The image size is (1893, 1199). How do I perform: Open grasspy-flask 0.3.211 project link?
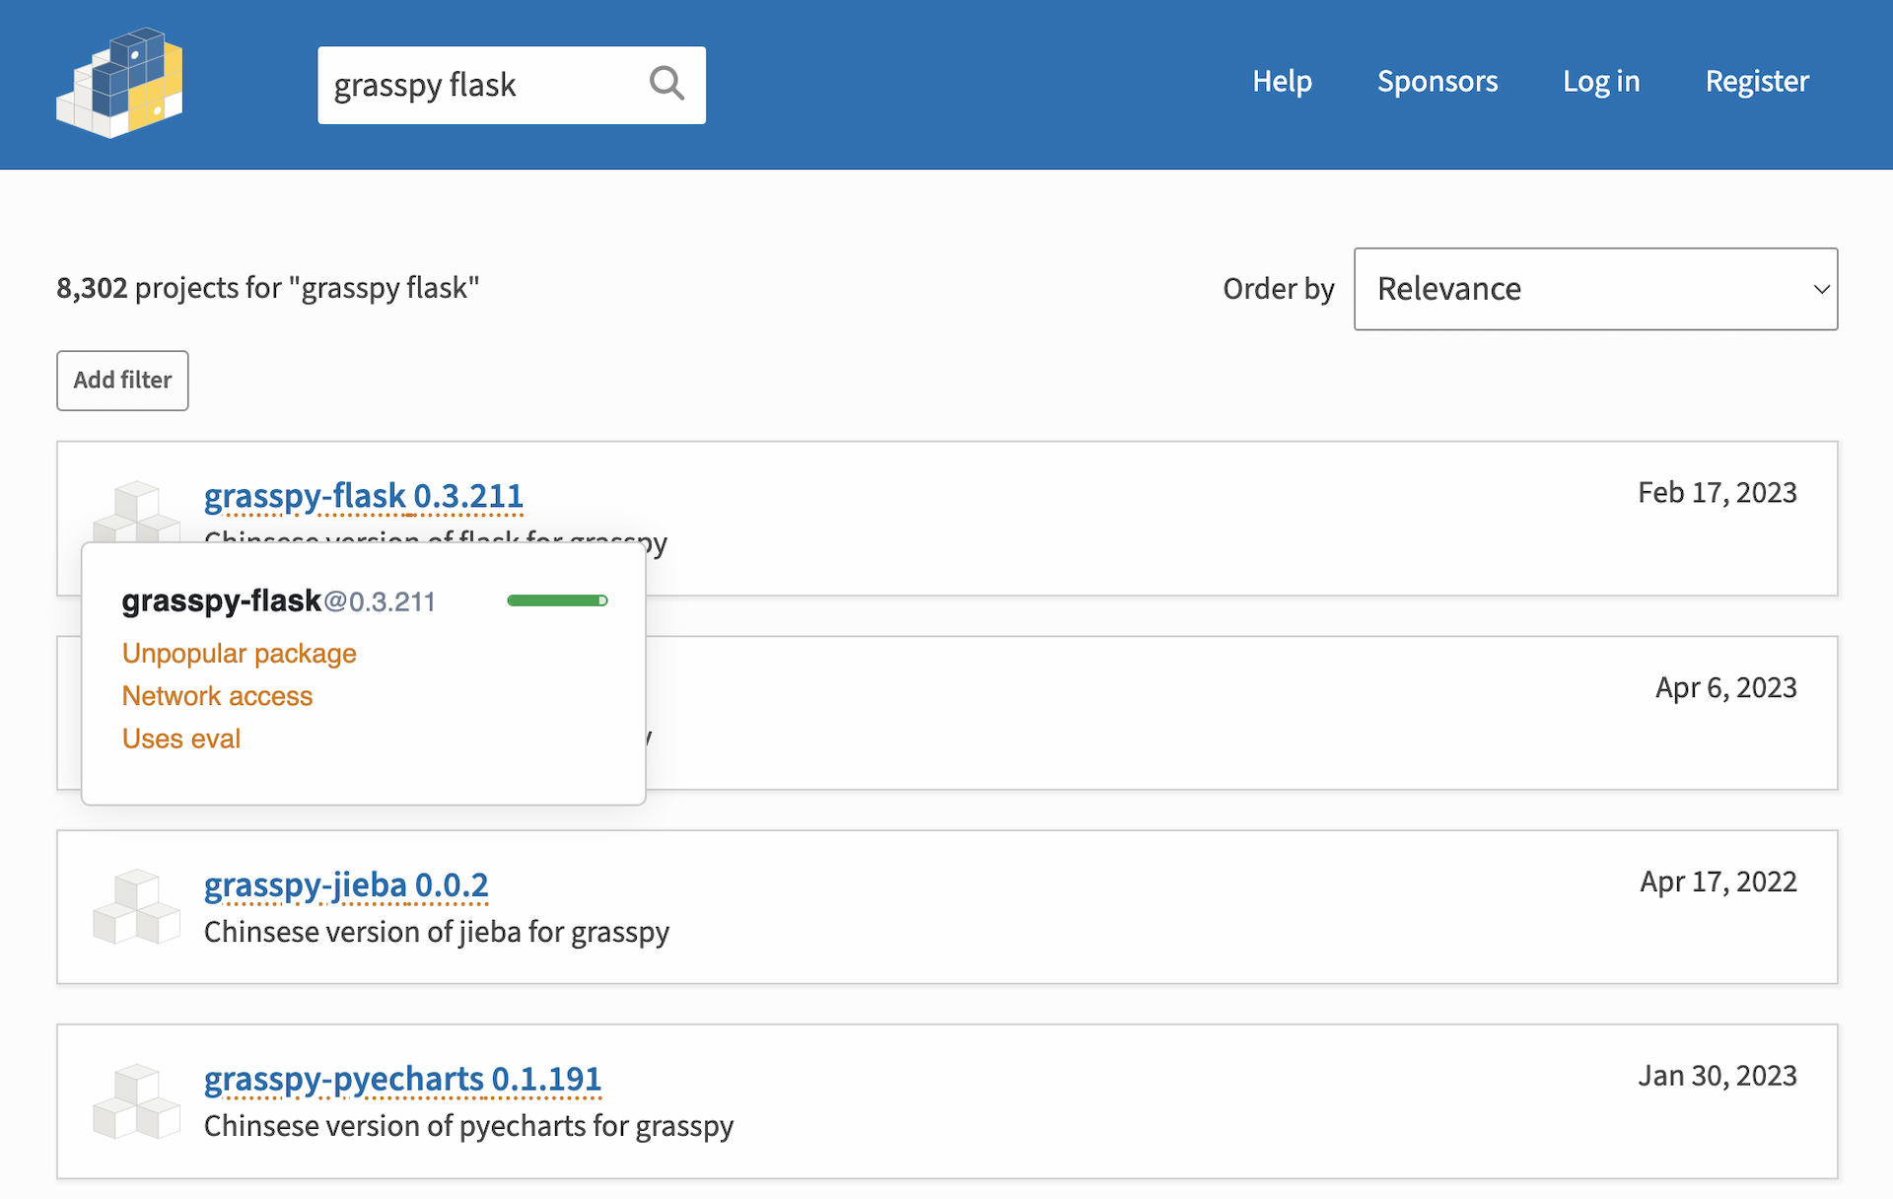[x=363, y=496]
